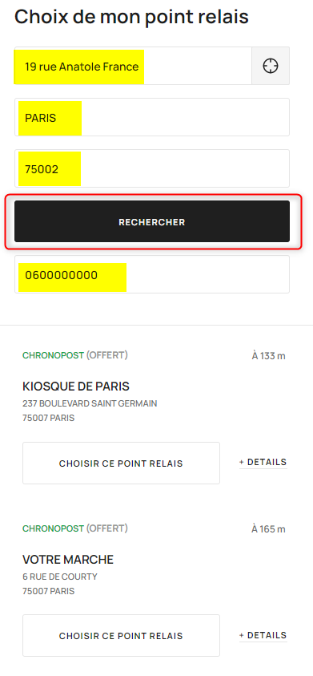Click the VOTRE MARCHE name

67,560
